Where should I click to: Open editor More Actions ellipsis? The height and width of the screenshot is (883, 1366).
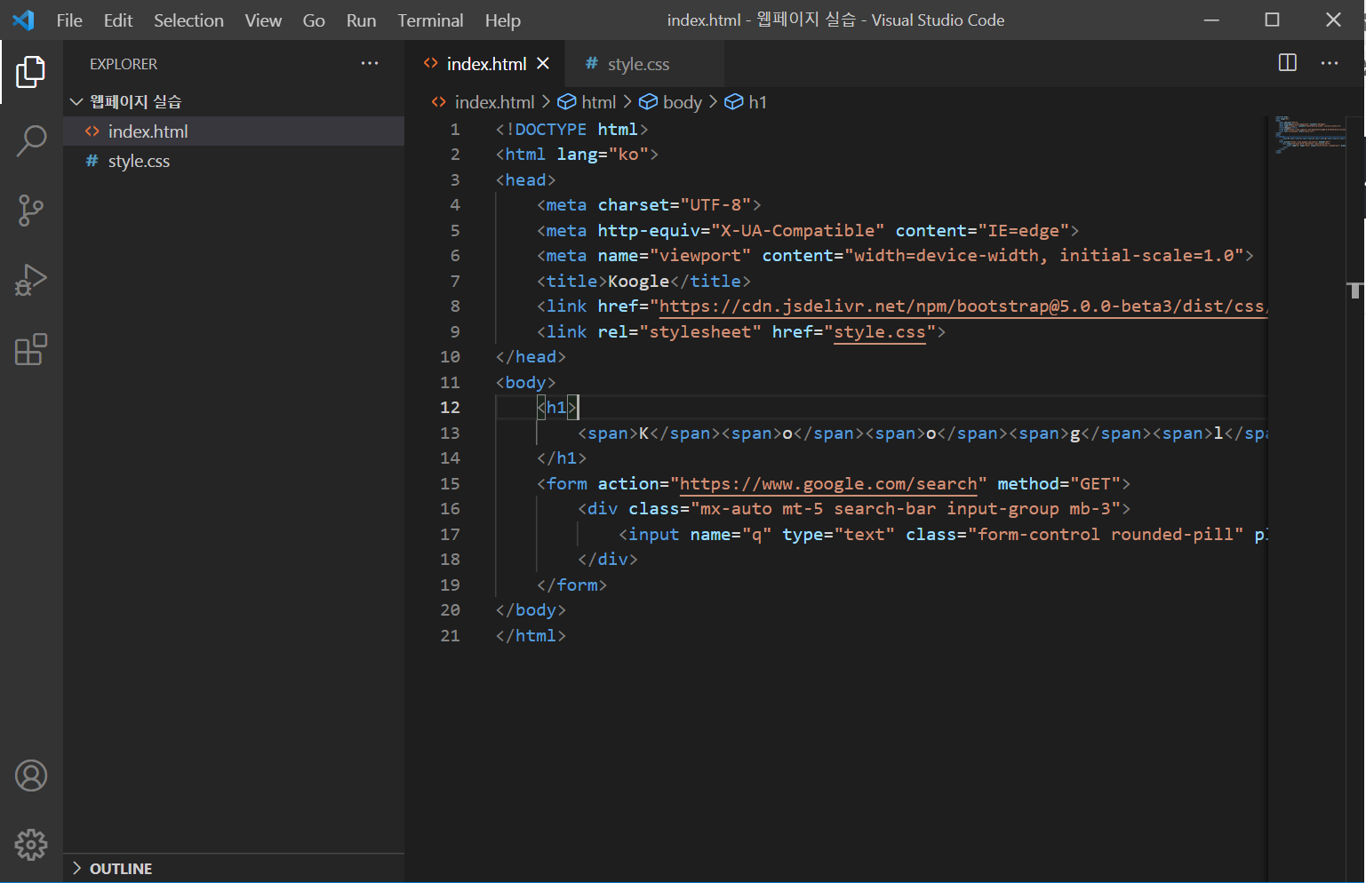(x=1330, y=62)
